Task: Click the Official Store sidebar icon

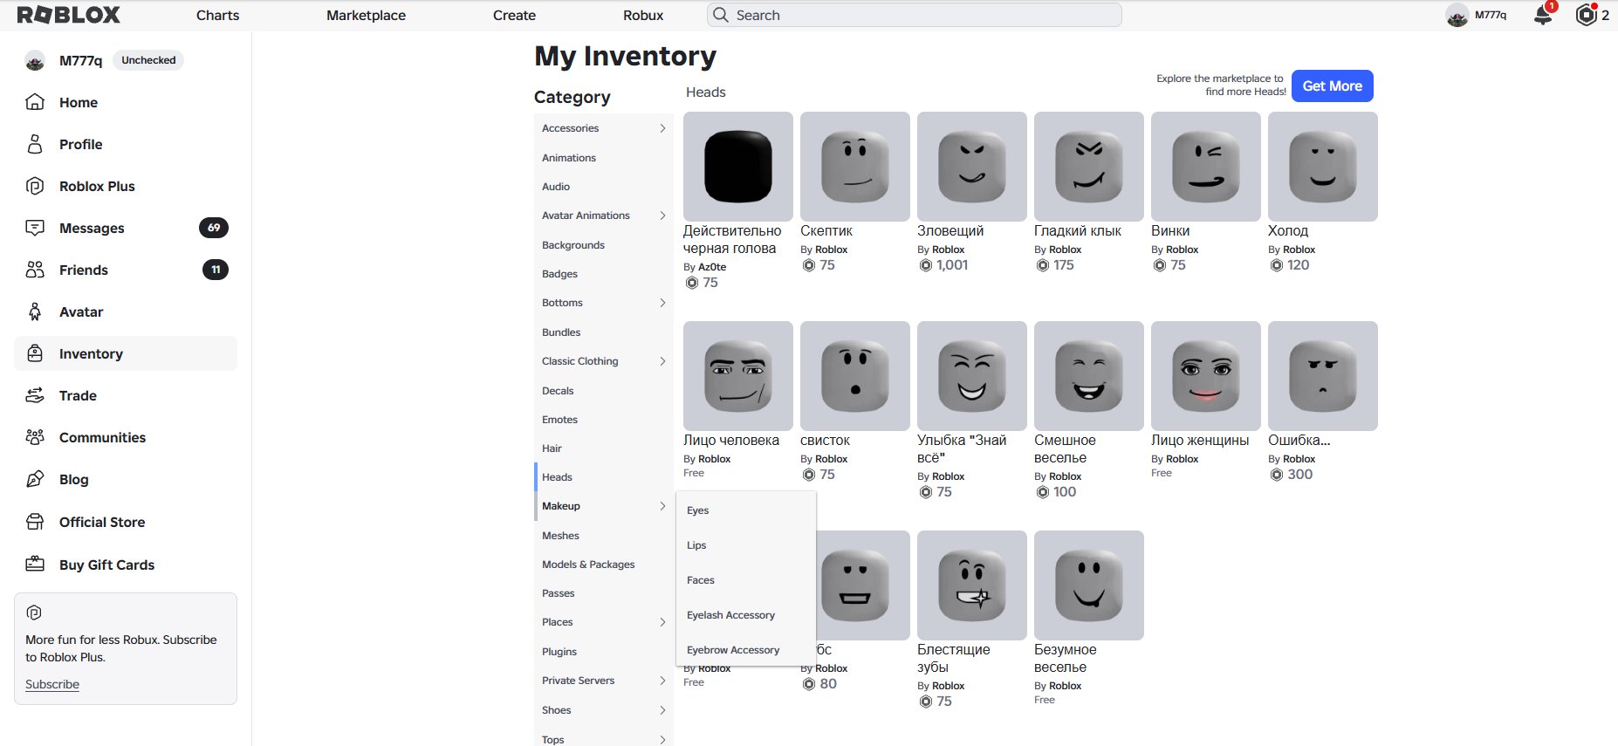Action: coord(35,522)
